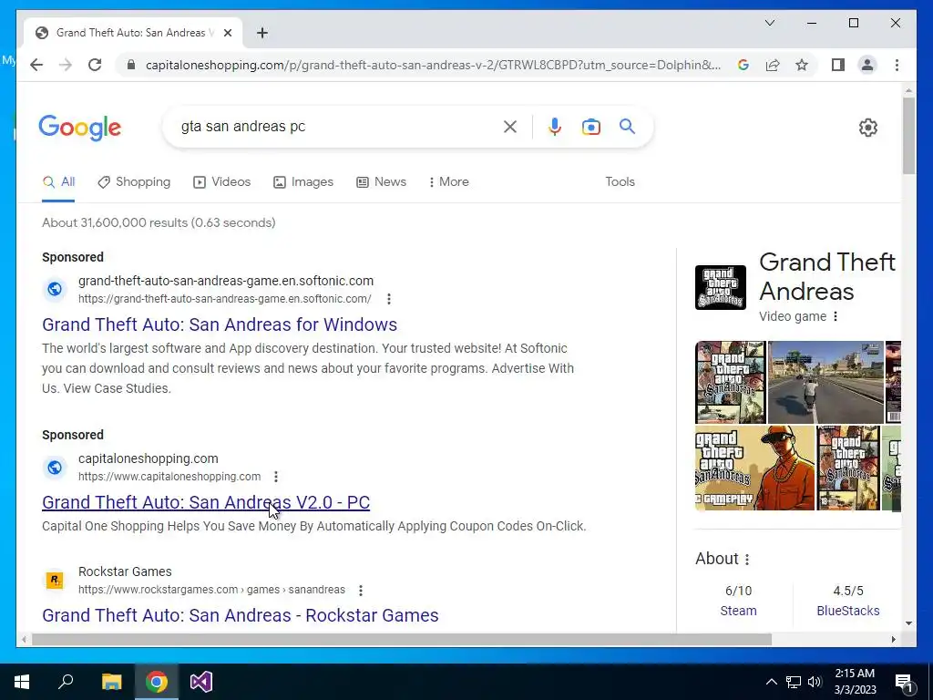
Task: Open Visual Studio from the taskbar
Action: [x=201, y=682]
